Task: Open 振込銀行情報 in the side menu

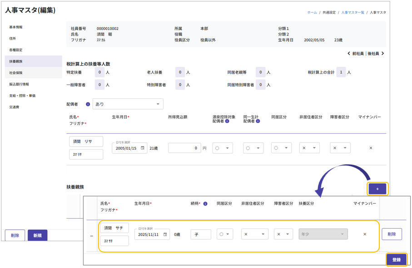Action: [19, 84]
